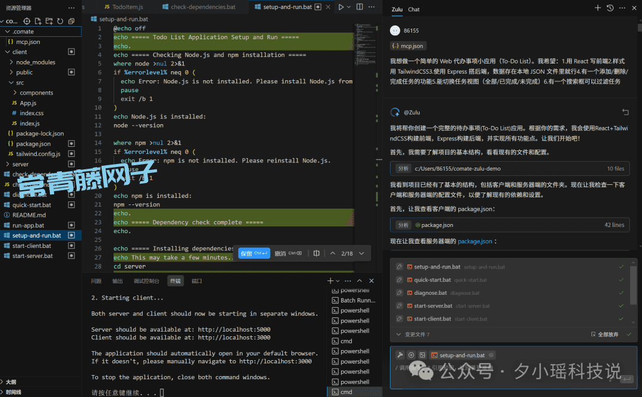The image size is (642, 397).
Task: Click the edit pencil next to quick-start.bat
Action: 399,280
